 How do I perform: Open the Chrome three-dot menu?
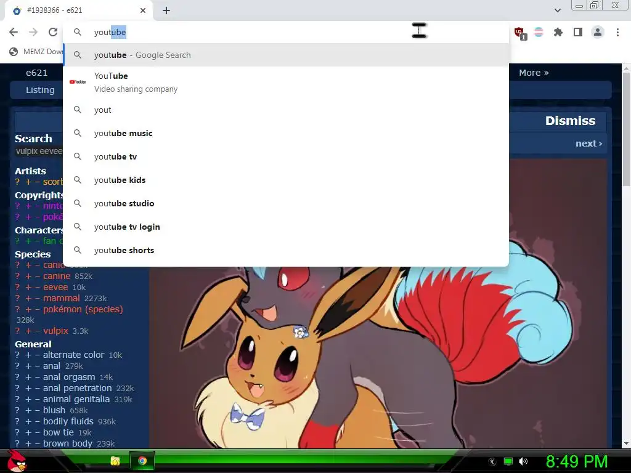coord(617,32)
